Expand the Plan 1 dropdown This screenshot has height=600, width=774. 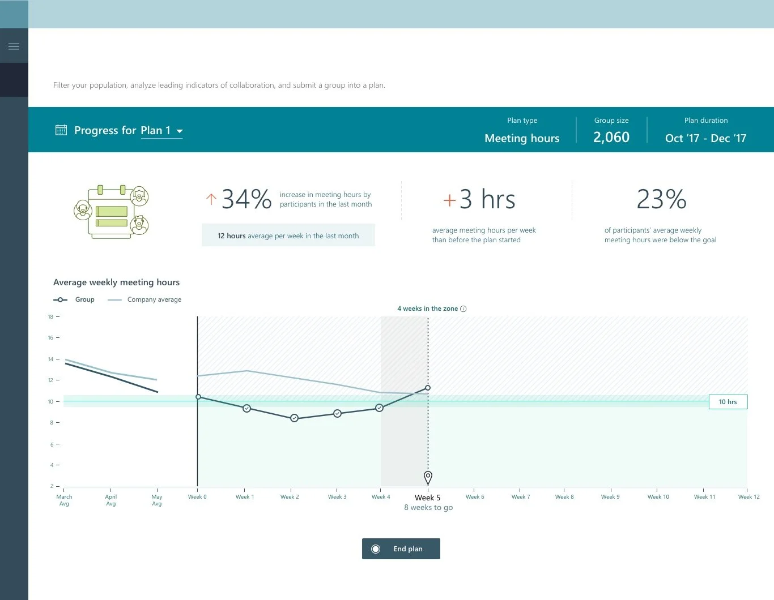click(x=180, y=131)
